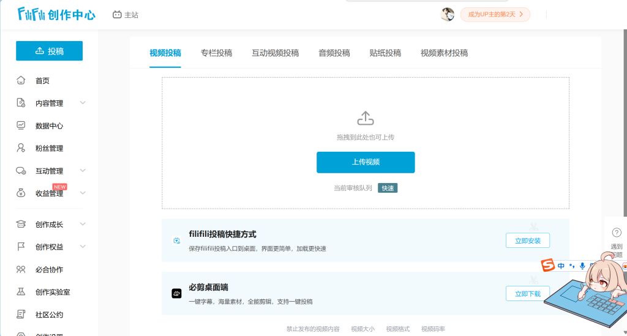Click the home icon beside 首页
This screenshot has height=336, width=627.
[21, 80]
